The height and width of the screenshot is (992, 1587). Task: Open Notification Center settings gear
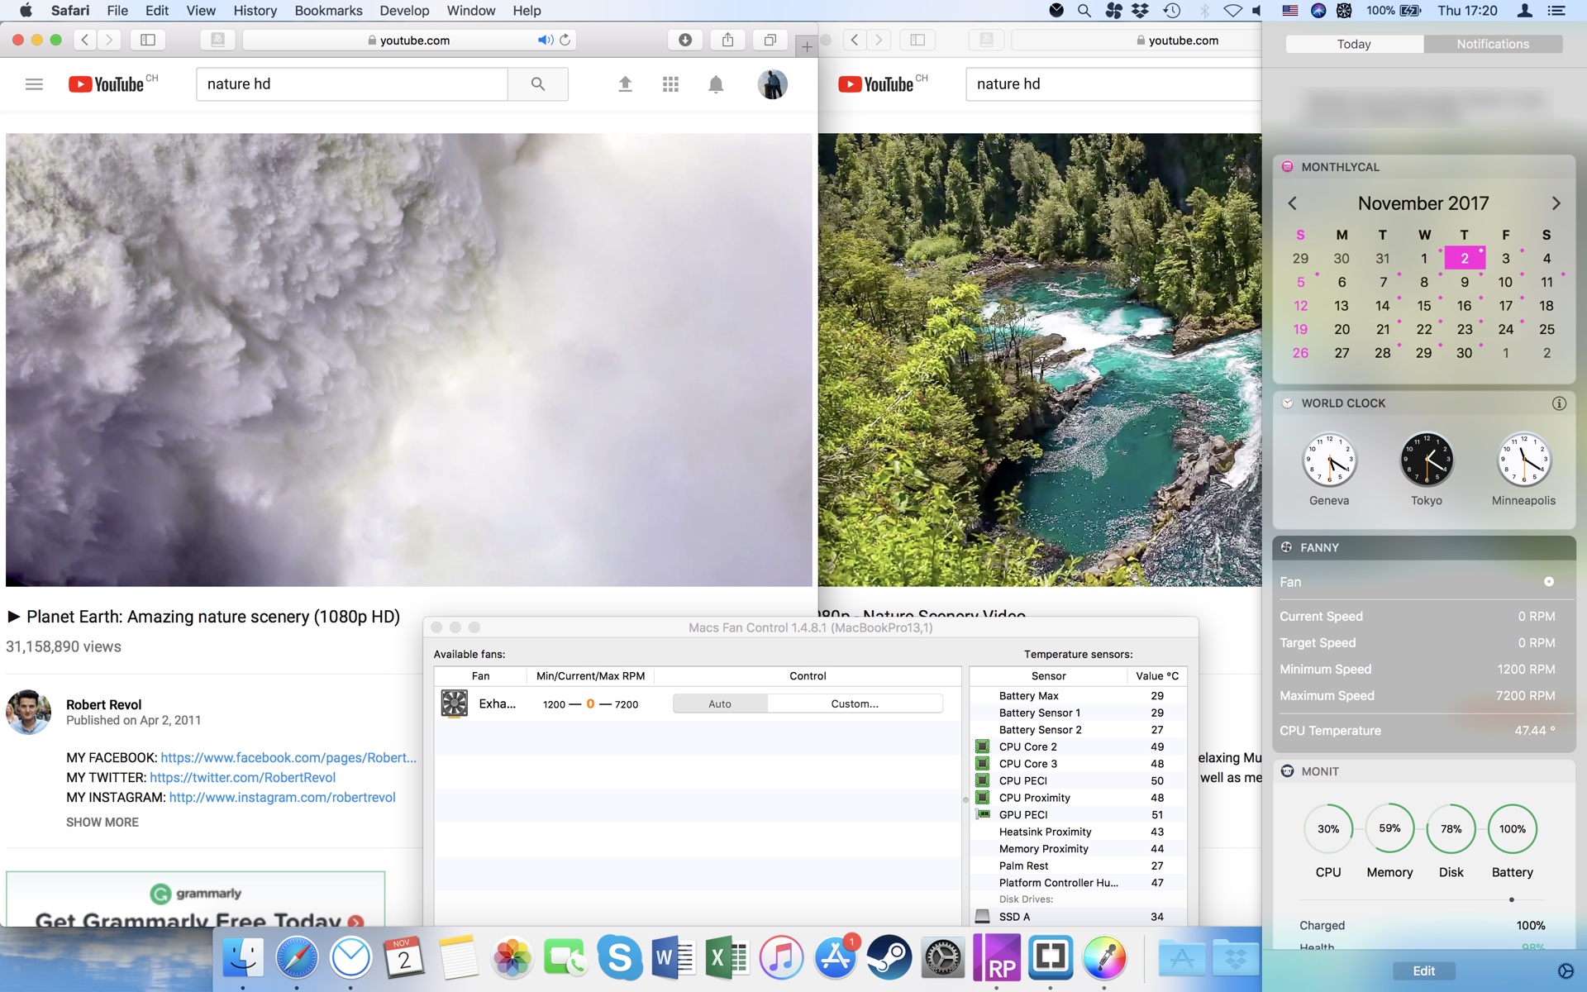click(x=1565, y=971)
